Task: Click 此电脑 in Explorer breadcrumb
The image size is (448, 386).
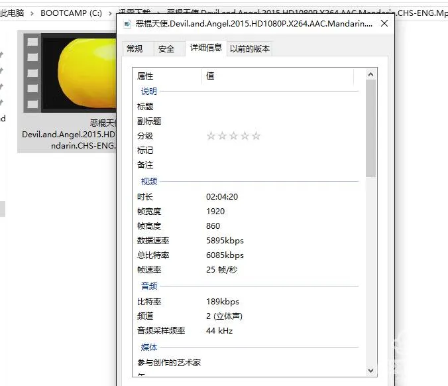Action: (x=12, y=13)
